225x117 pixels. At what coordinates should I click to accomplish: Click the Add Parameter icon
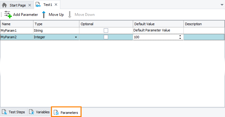8,15
